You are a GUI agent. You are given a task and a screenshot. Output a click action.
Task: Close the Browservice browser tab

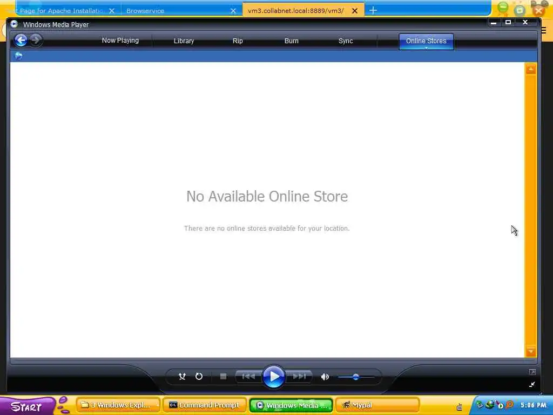click(x=233, y=11)
